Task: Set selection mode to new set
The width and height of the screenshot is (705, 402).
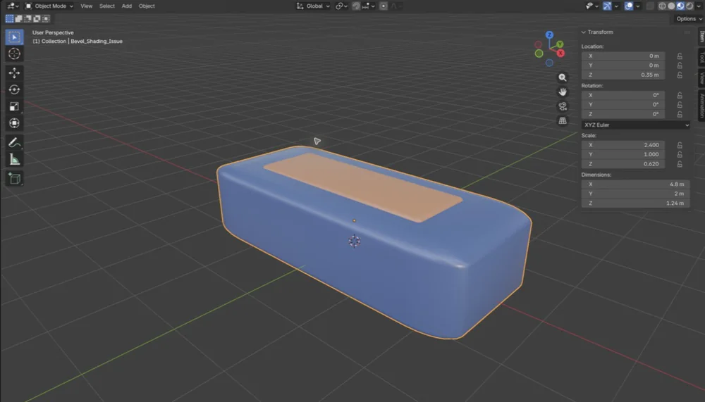Action: [x=9, y=19]
